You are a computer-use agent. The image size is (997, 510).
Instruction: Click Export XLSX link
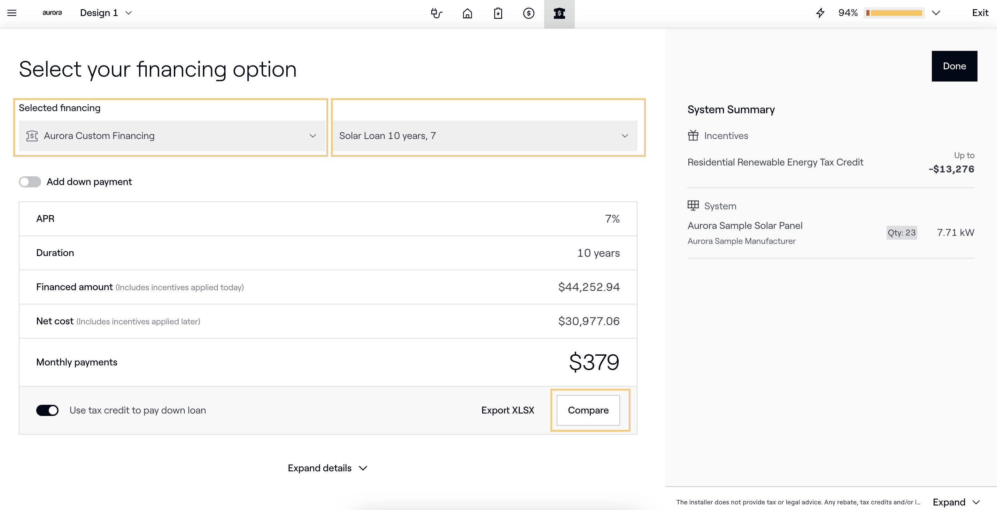[508, 410]
